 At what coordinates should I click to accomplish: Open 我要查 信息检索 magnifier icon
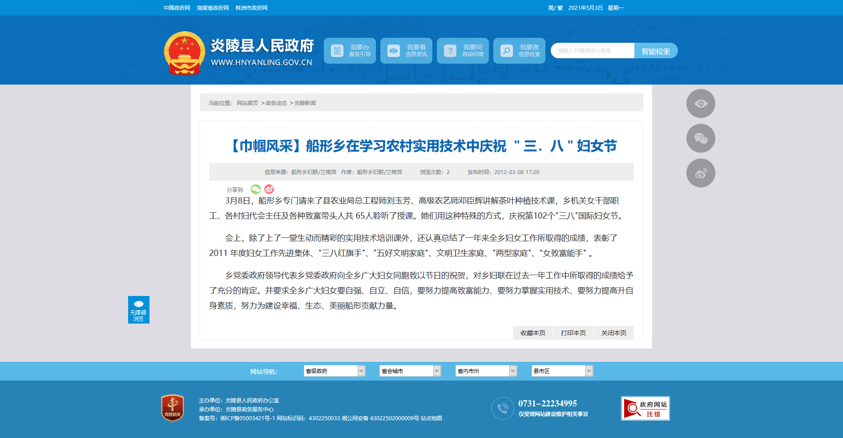(507, 51)
